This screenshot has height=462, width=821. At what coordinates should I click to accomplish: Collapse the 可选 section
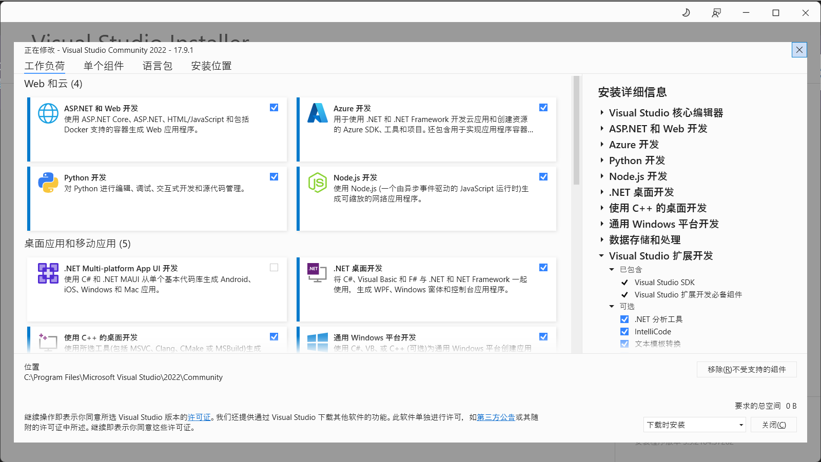tap(612, 307)
